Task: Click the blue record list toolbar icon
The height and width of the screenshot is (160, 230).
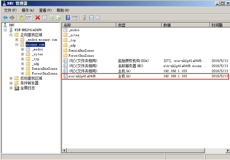Action: coord(91,18)
